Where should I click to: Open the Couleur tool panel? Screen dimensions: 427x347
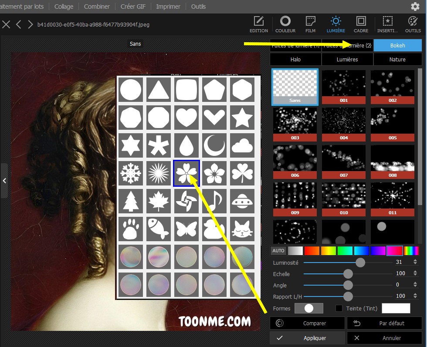[285, 24]
